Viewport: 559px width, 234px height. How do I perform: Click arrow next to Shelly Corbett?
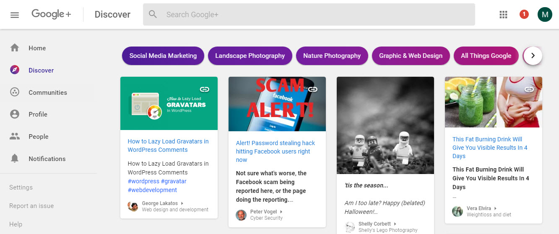[395, 224]
